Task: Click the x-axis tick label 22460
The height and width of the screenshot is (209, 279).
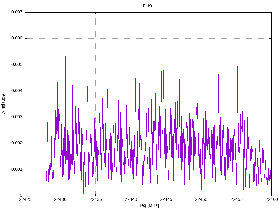Action: (x=272, y=199)
